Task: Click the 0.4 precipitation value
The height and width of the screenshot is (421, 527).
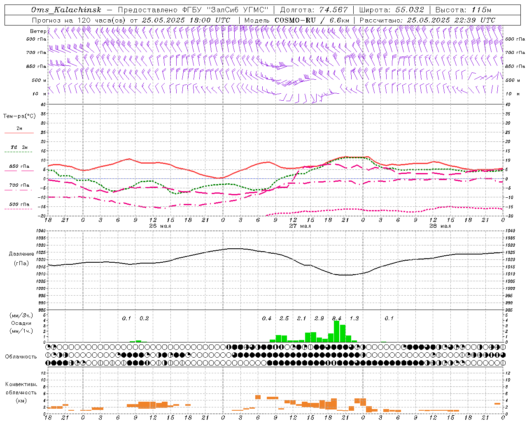Action: coord(267,318)
